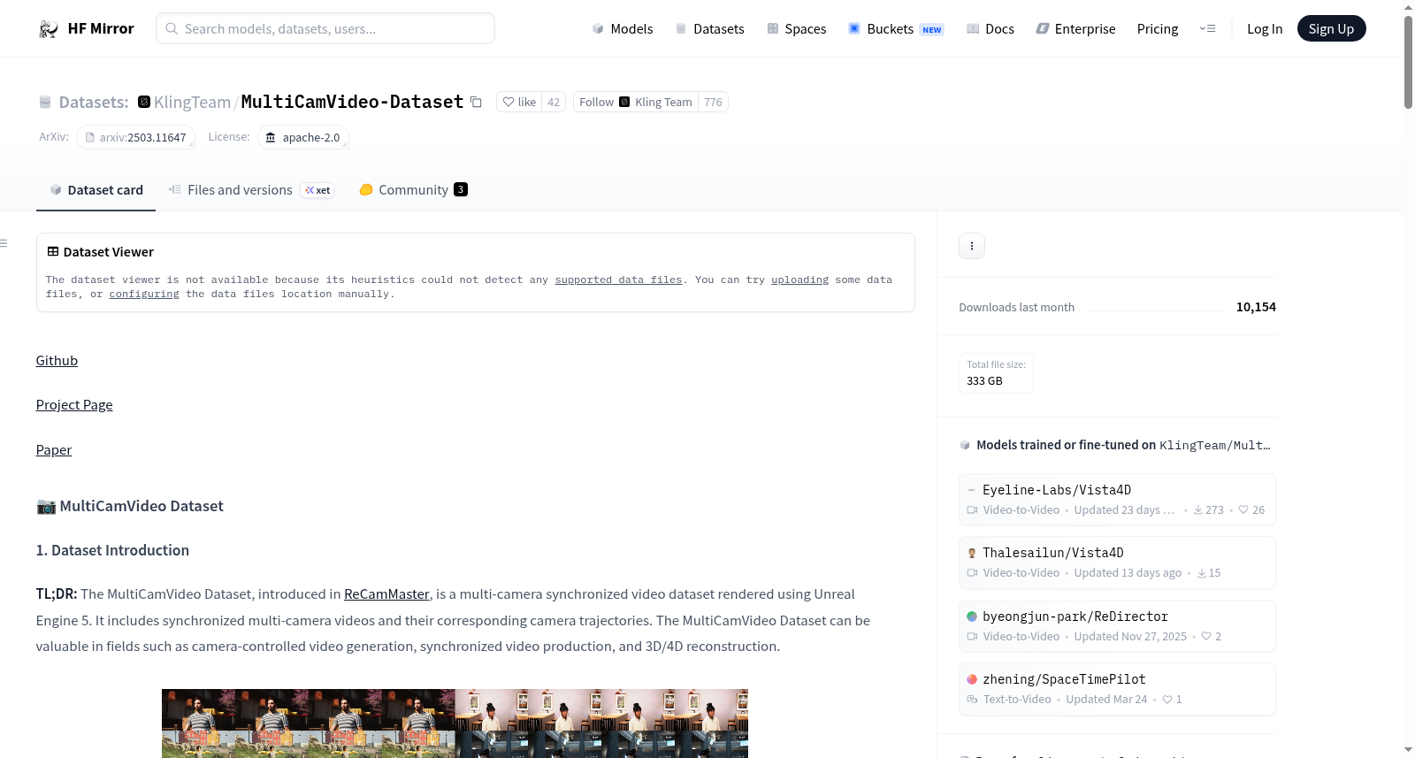Open the supported data files link
Viewport: 1415px width, 758px height.
pyautogui.click(x=618, y=279)
